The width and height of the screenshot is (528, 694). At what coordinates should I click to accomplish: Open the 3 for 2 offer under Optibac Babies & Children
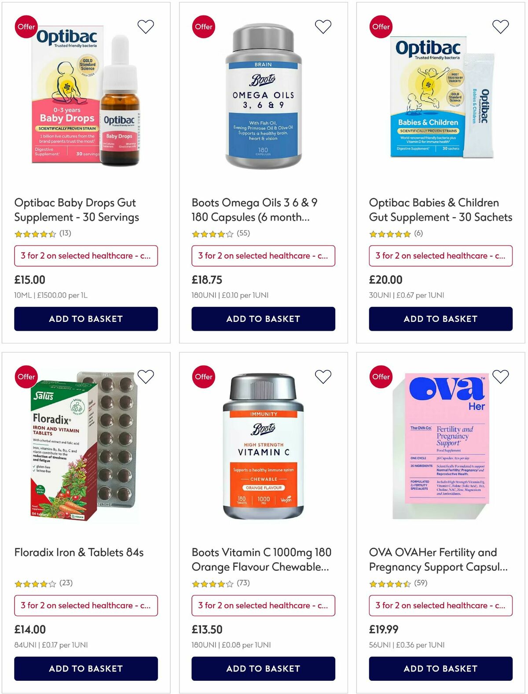tap(440, 256)
